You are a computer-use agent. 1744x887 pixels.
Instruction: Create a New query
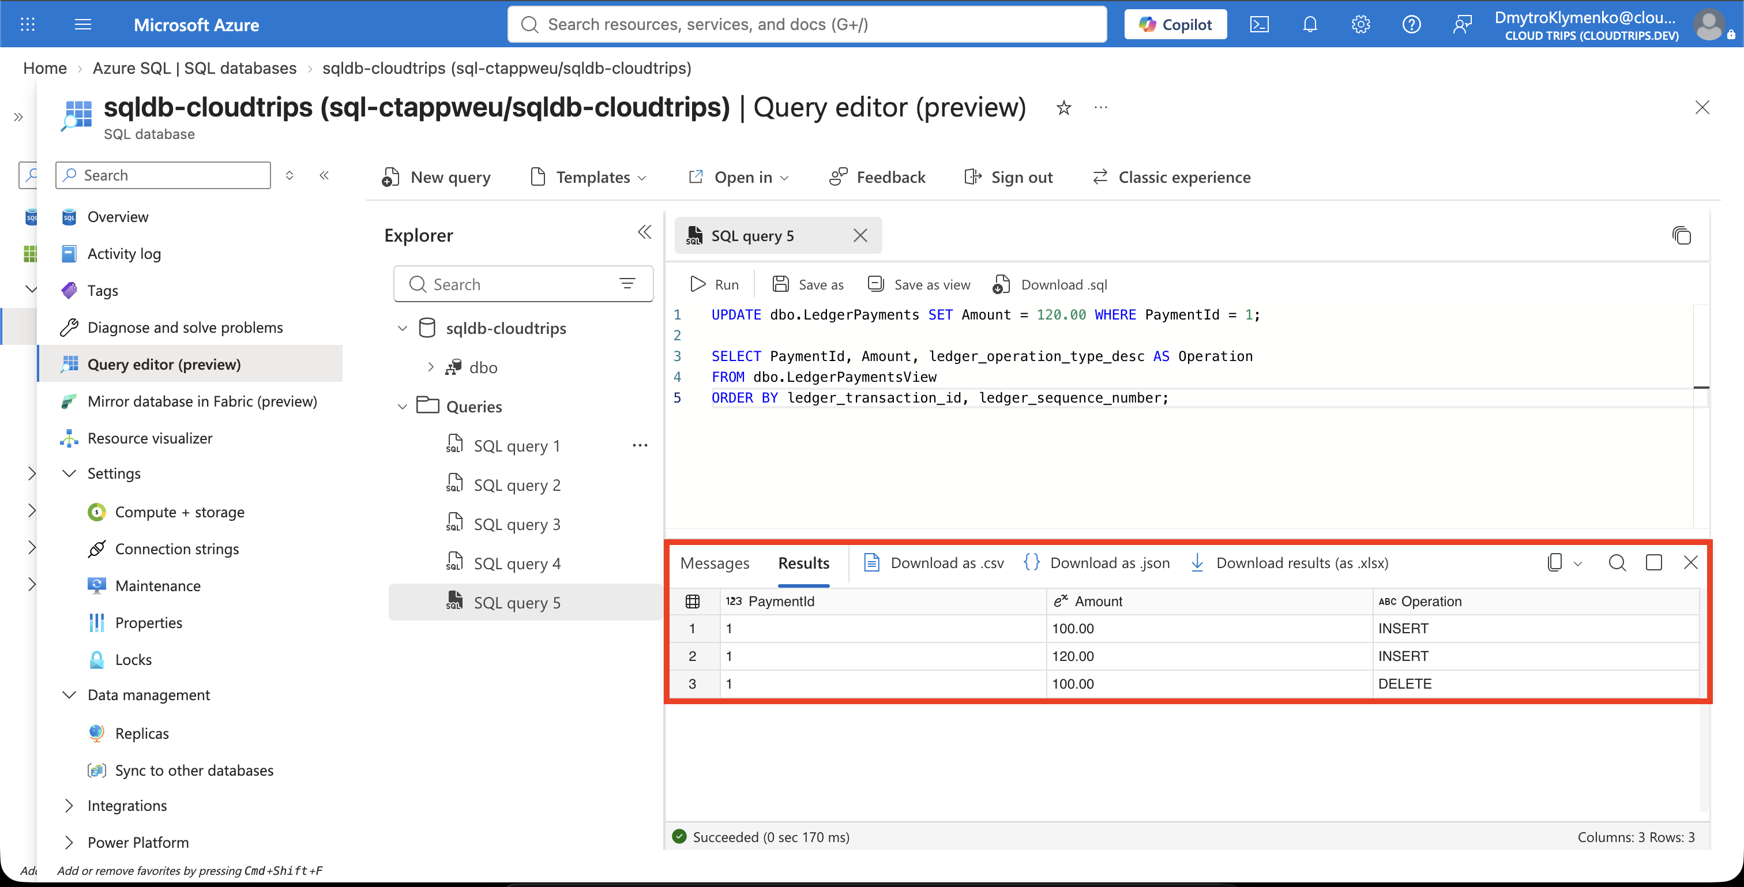click(437, 178)
